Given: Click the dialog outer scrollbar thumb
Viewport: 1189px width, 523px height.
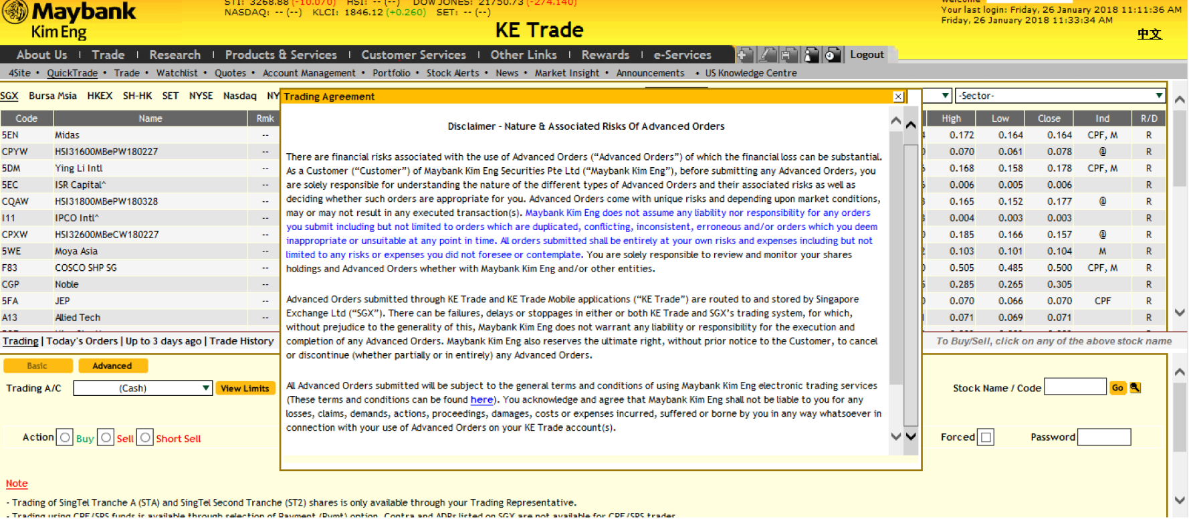Looking at the screenshot, I should click(911, 285).
